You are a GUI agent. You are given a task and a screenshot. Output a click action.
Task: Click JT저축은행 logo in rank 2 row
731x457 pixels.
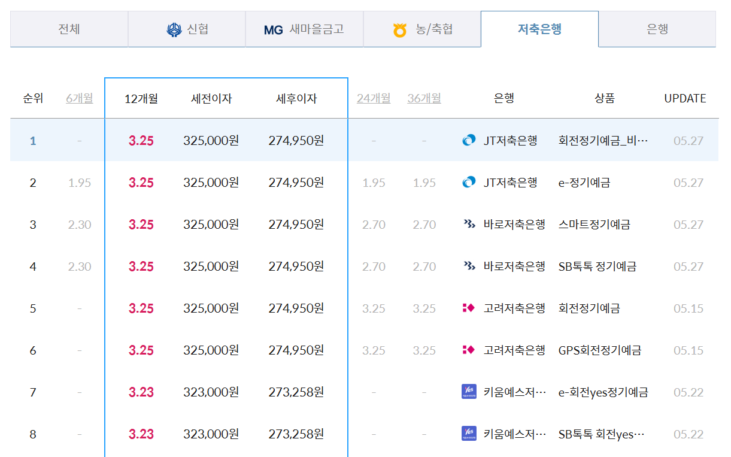point(469,182)
